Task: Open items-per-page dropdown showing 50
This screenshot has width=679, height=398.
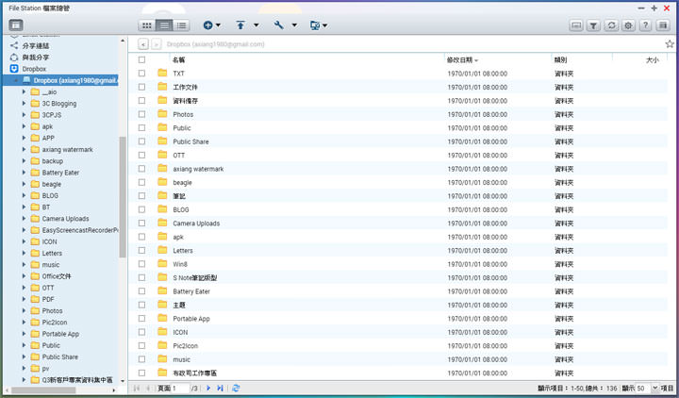Action: (x=645, y=388)
